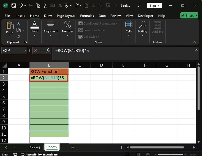Screen dimensions: 202x156
Task: Select column D header
Action: (101, 65)
